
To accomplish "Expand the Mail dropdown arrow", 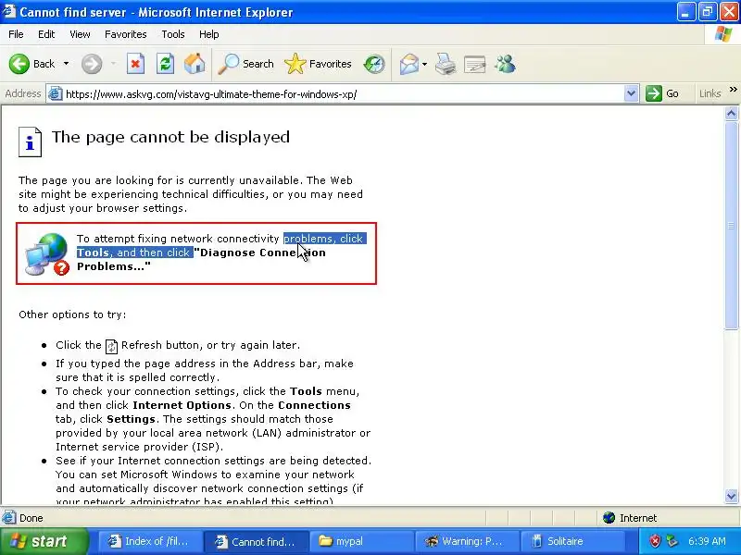I will (424, 64).
